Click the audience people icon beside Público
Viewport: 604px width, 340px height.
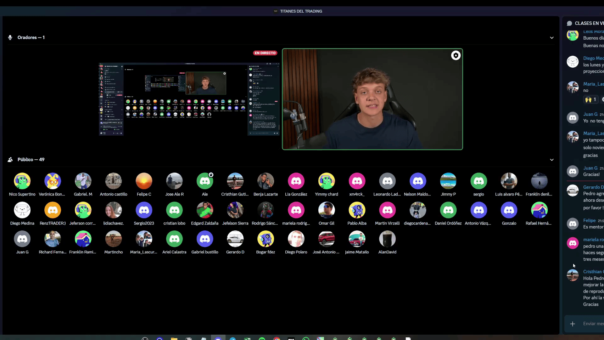(10, 160)
